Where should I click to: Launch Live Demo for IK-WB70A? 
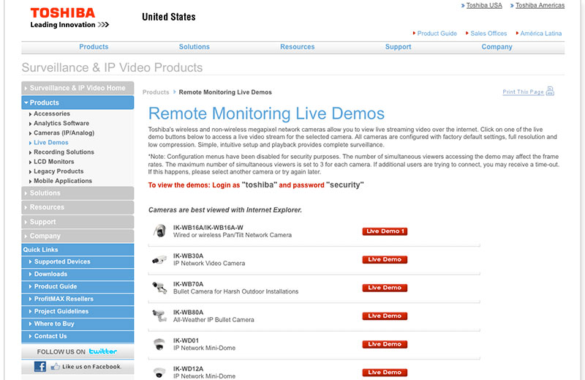tap(385, 288)
